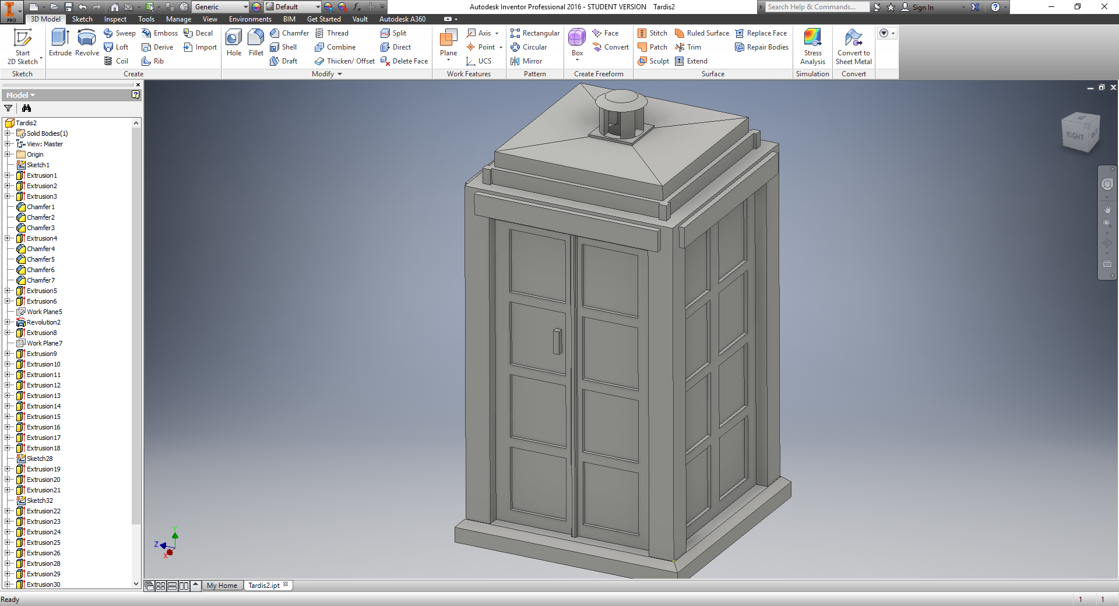
Task: Open the Environments tab
Action: click(x=250, y=19)
